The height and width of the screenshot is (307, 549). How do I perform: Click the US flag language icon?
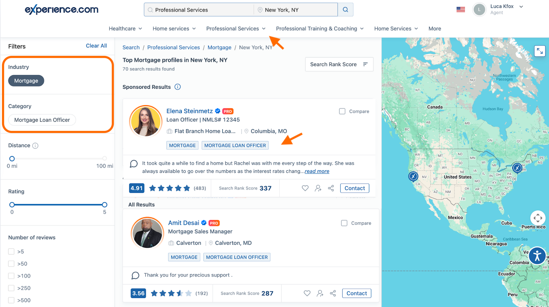460,10
